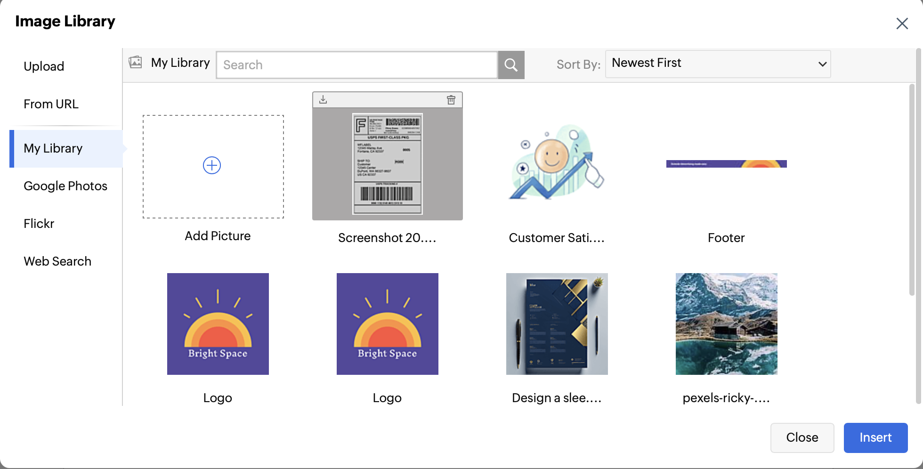Pick the Footer banner image
The width and height of the screenshot is (923, 469).
726,164
